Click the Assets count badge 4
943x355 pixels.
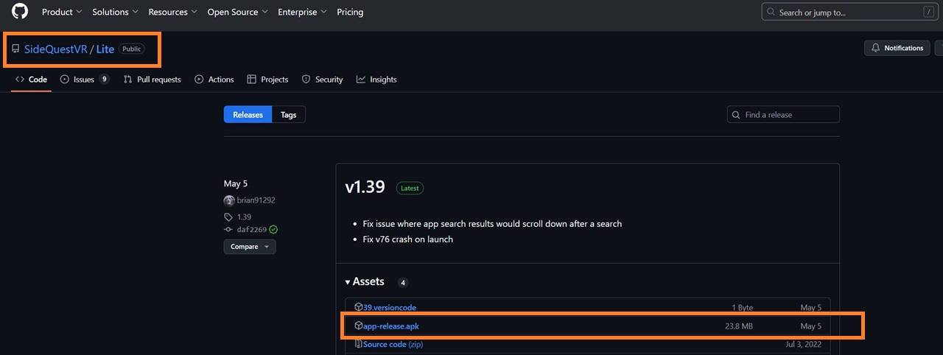tap(403, 282)
